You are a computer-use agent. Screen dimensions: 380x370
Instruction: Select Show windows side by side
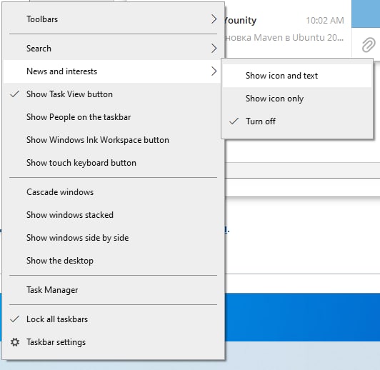click(112, 237)
